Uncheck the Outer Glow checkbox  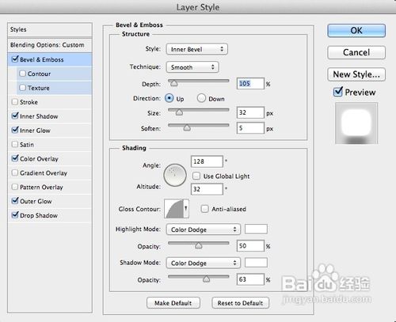[15, 201]
